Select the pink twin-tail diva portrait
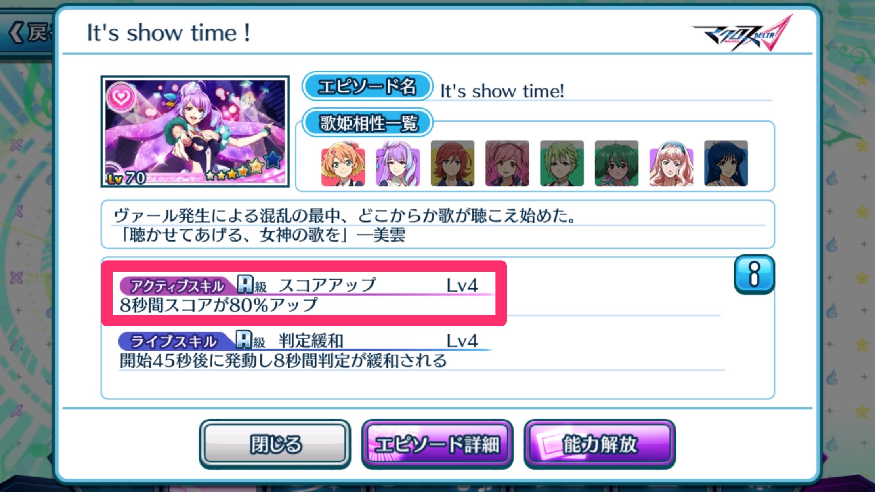This screenshot has width=875, height=492. point(507,163)
